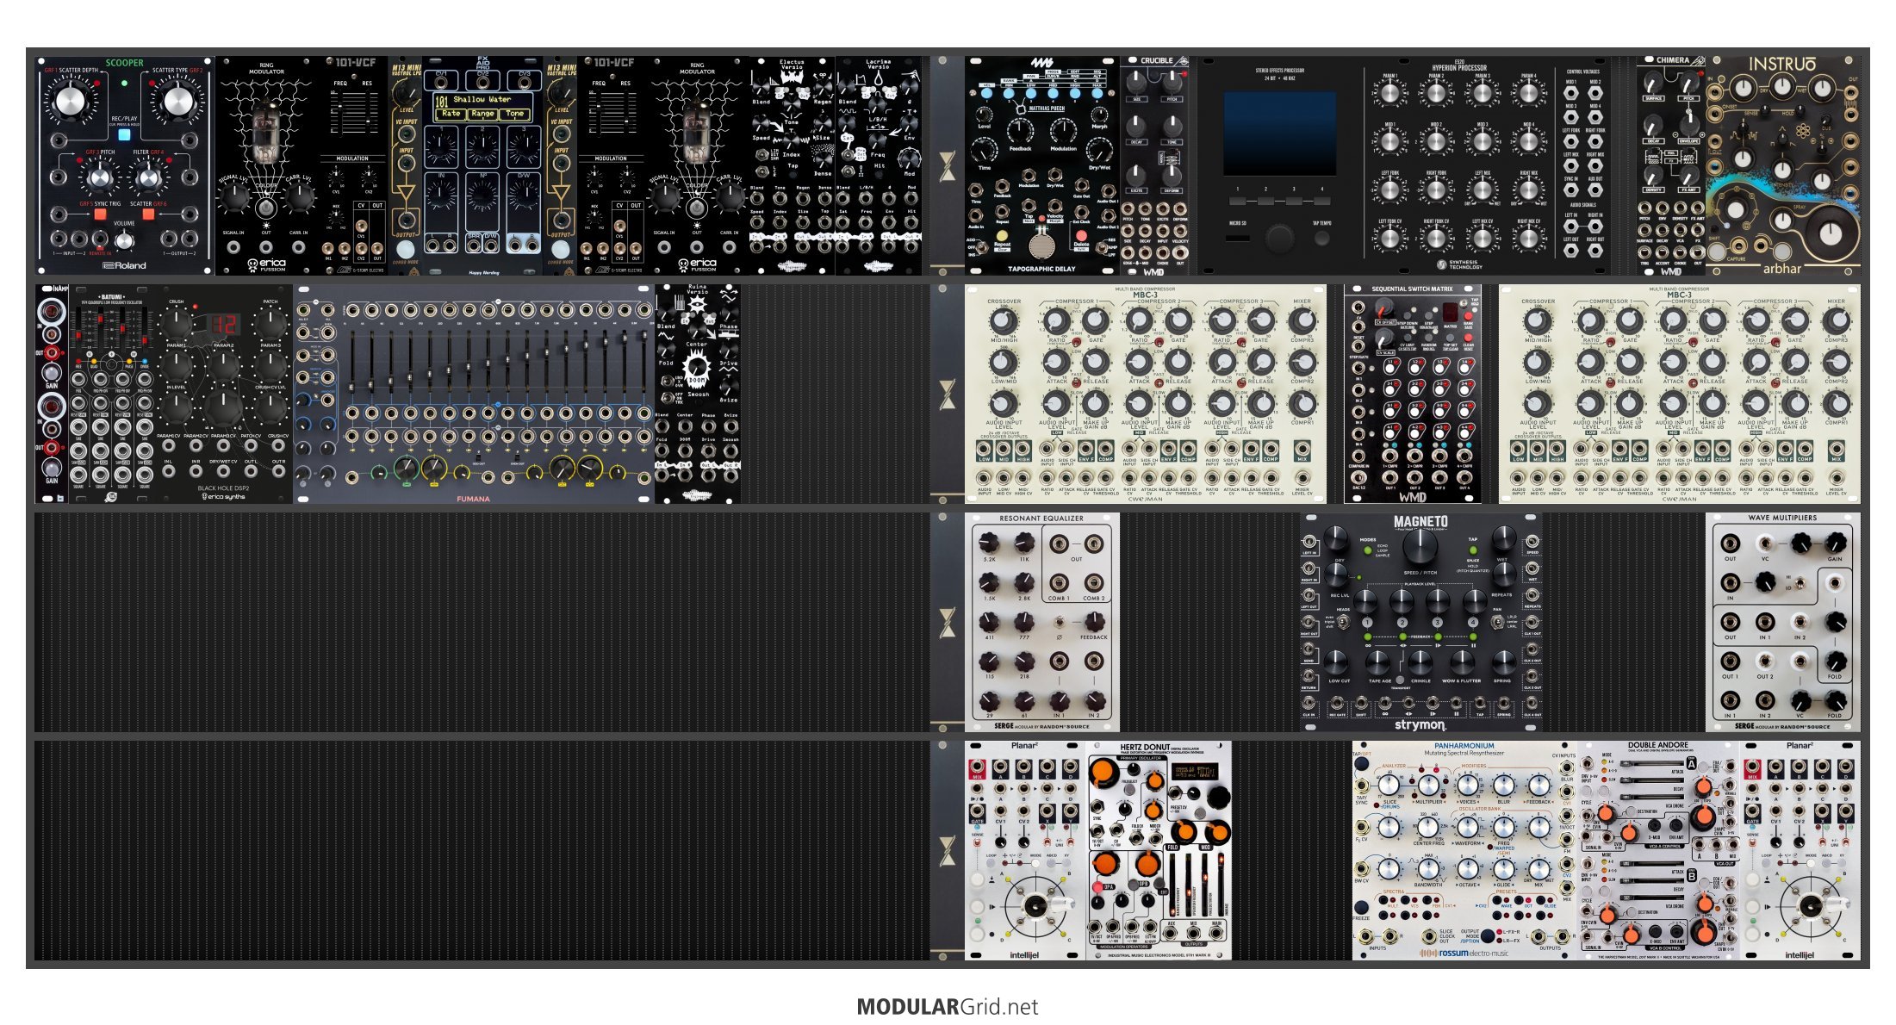This screenshot has height=1025, width=1896.
Task: Select the InAmp module
Action: tap(52, 394)
